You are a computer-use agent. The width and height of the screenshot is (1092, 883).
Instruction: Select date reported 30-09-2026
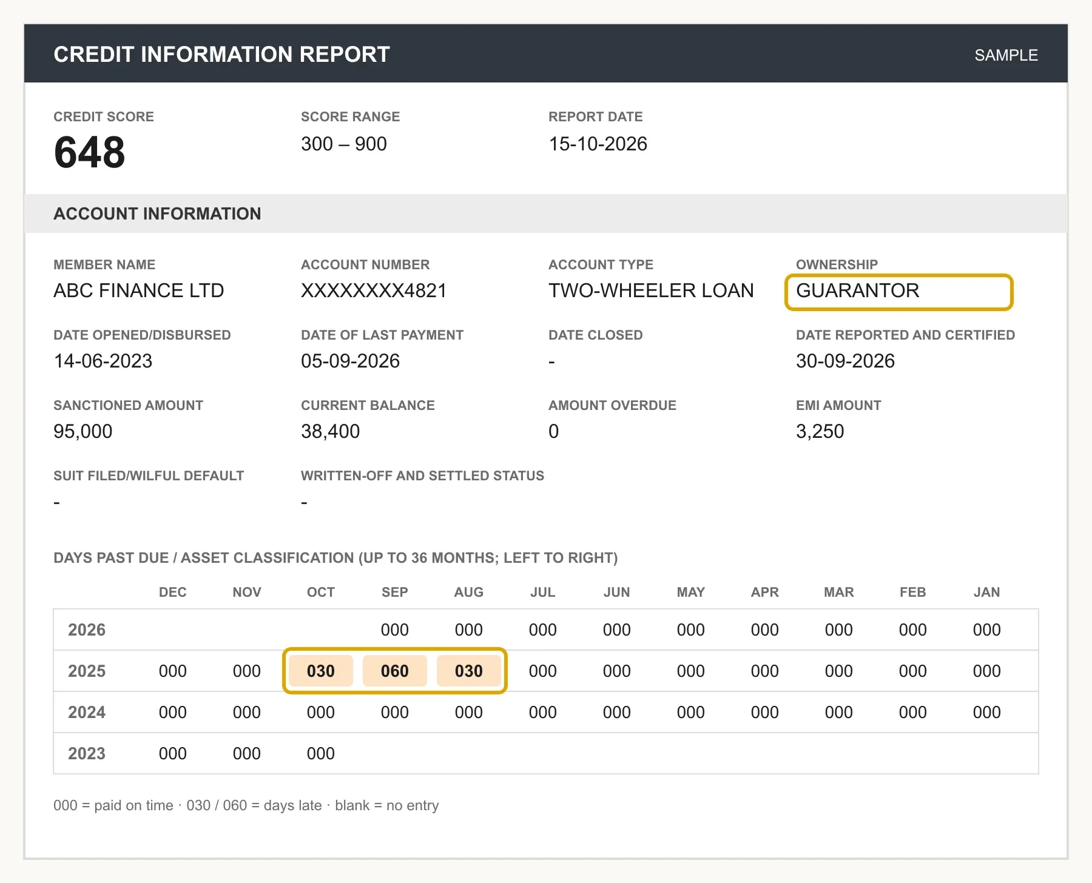pos(845,361)
